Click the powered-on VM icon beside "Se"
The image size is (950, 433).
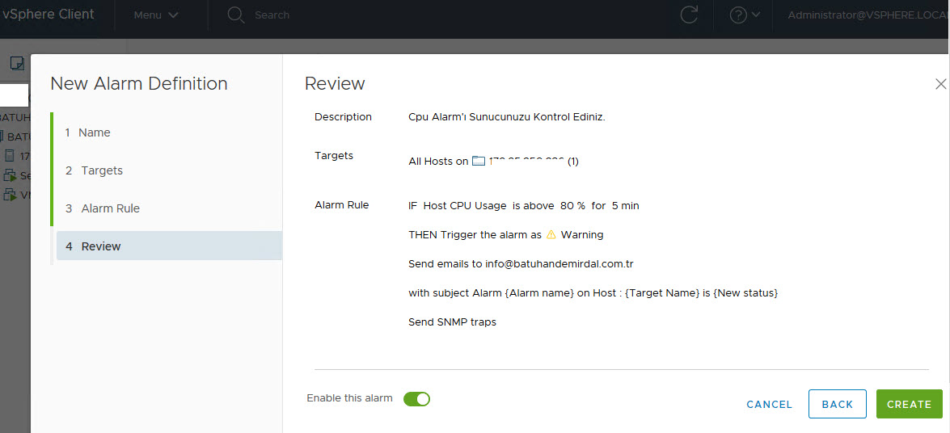click(x=11, y=175)
